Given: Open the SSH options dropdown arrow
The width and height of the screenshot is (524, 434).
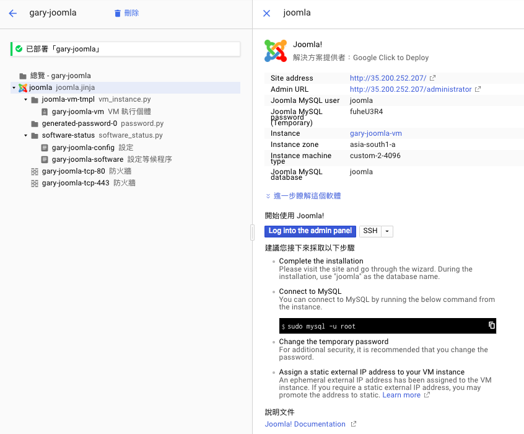Looking at the screenshot, I should click(x=387, y=231).
